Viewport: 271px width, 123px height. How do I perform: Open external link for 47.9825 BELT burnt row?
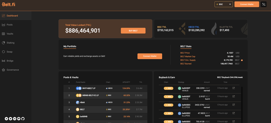pyautogui.click(x=234, y=113)
